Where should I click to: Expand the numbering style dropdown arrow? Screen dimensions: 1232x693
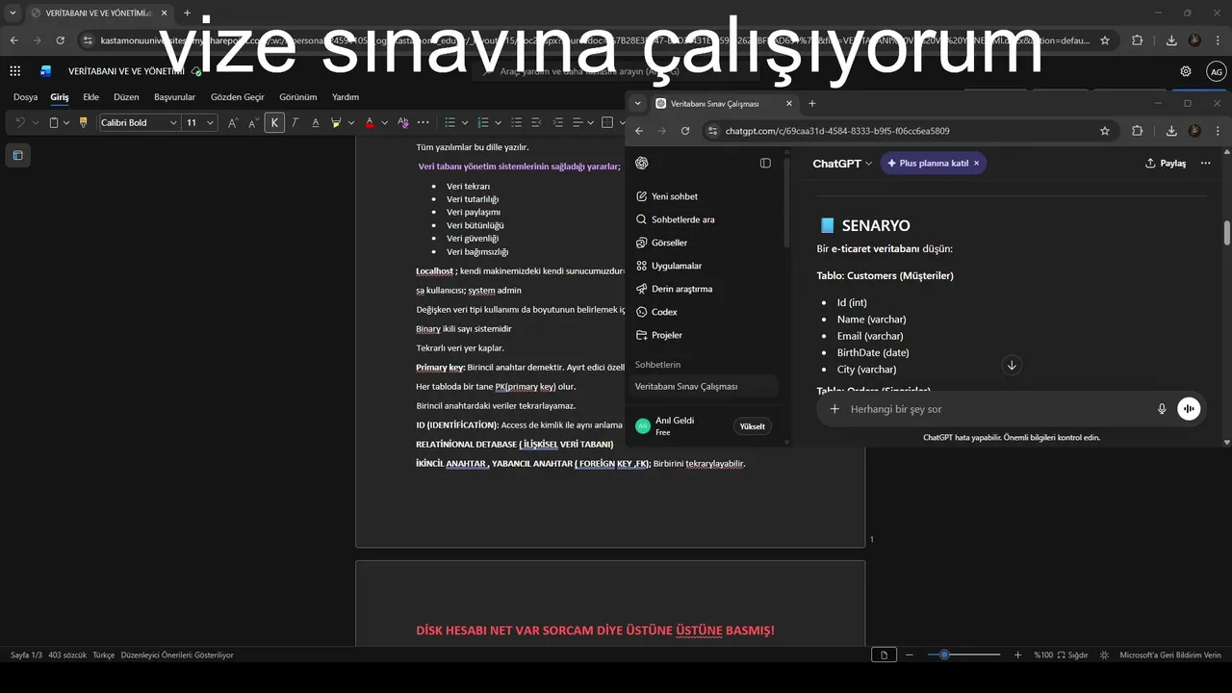tap(498, 122)
